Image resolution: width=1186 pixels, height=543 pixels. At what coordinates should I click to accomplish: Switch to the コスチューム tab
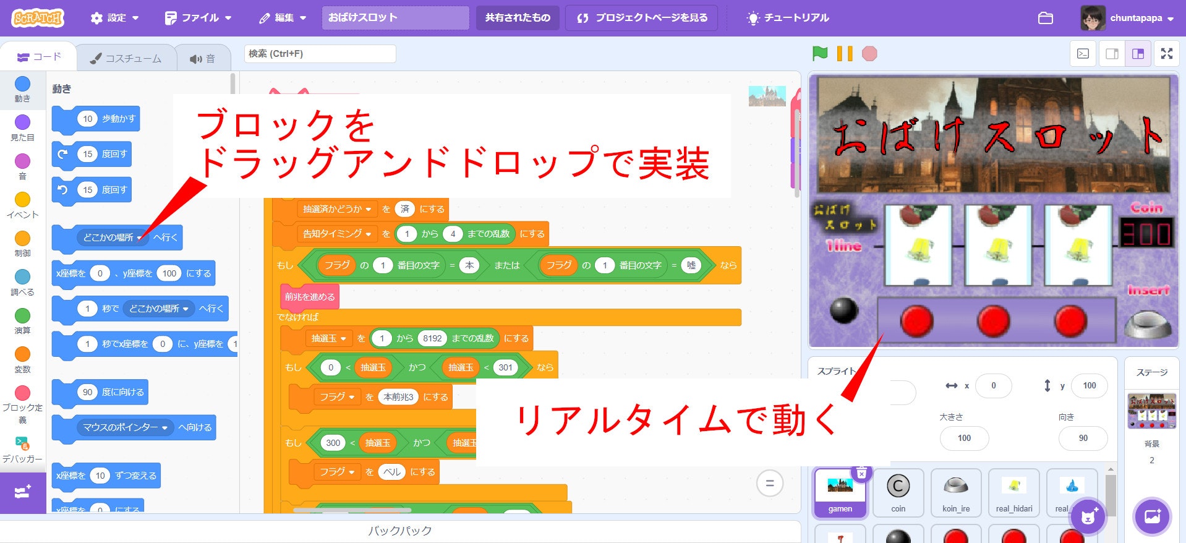pyautogui.click(x=126, y=58)
